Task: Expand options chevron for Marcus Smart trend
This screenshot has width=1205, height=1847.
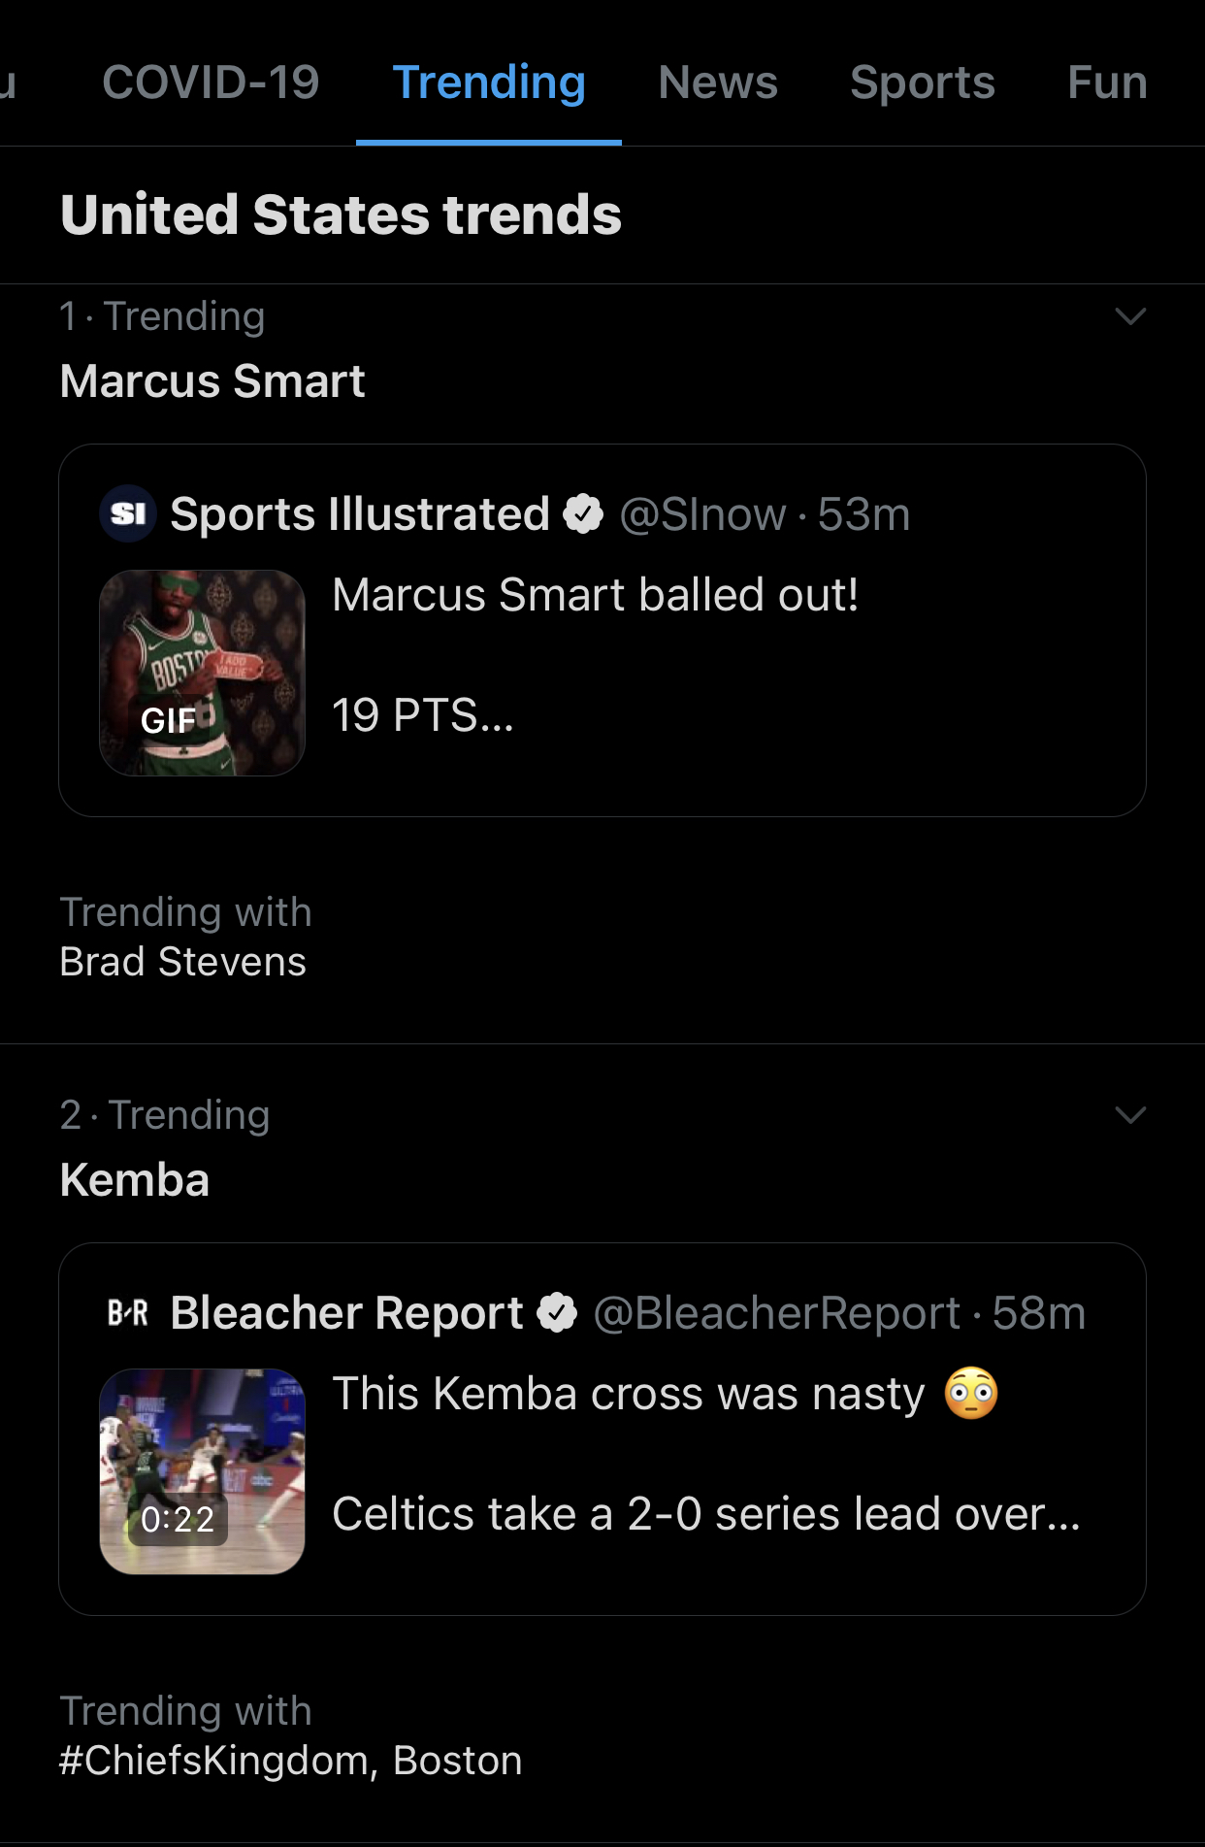Action: (x=1130, y=316)
